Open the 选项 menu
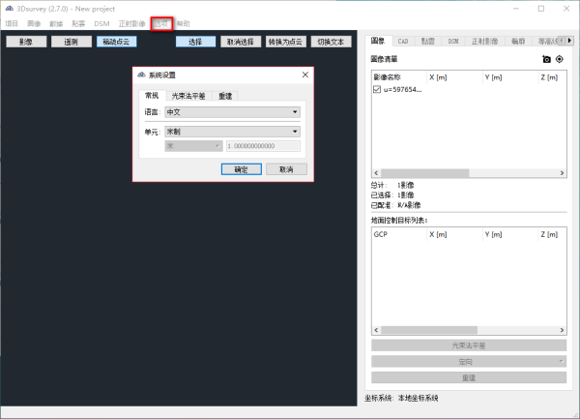Image resolution: width=580 pixels, height=419 pixels. (161, 23)
